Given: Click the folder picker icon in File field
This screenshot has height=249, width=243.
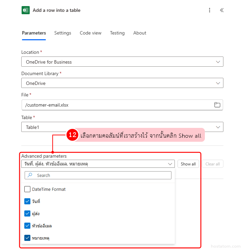Looking at the screenshot, I should 217,105.
